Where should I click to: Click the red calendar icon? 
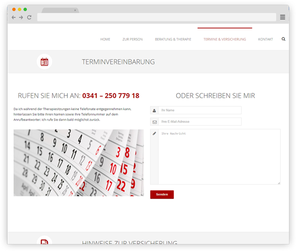(x=44, y=62)
